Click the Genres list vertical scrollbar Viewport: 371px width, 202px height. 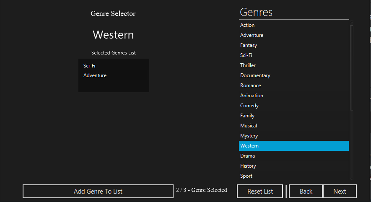click(x=351, y=67)
